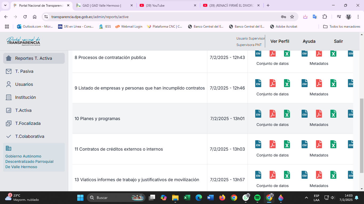
Task: Select T.Focalizada in sidebar
Action: pos(28,123)
